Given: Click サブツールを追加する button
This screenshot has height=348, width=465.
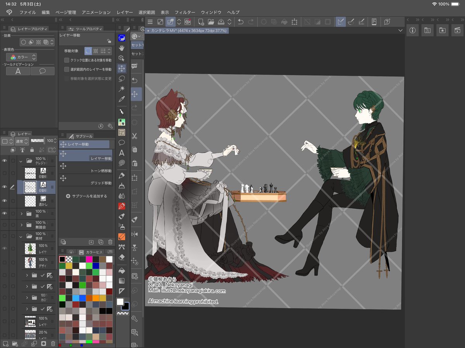Looking at the screenshot, I should coord(86,196).
